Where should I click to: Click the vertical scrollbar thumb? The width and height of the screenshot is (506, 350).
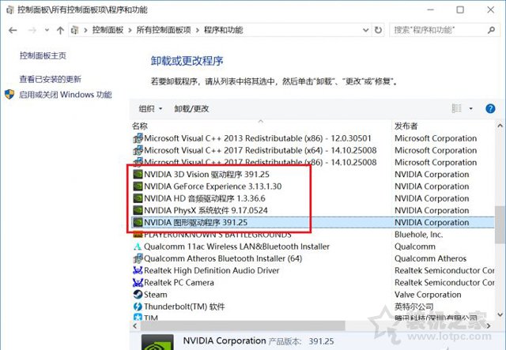500,225
